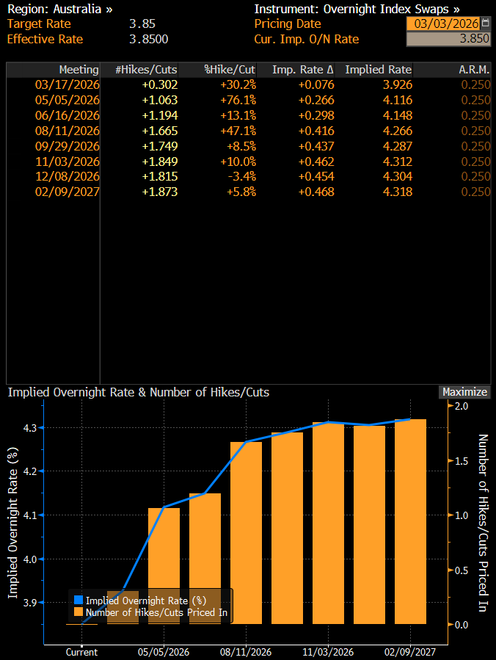Select the 03/17/2026 meeting row

[x=68, y=84]
